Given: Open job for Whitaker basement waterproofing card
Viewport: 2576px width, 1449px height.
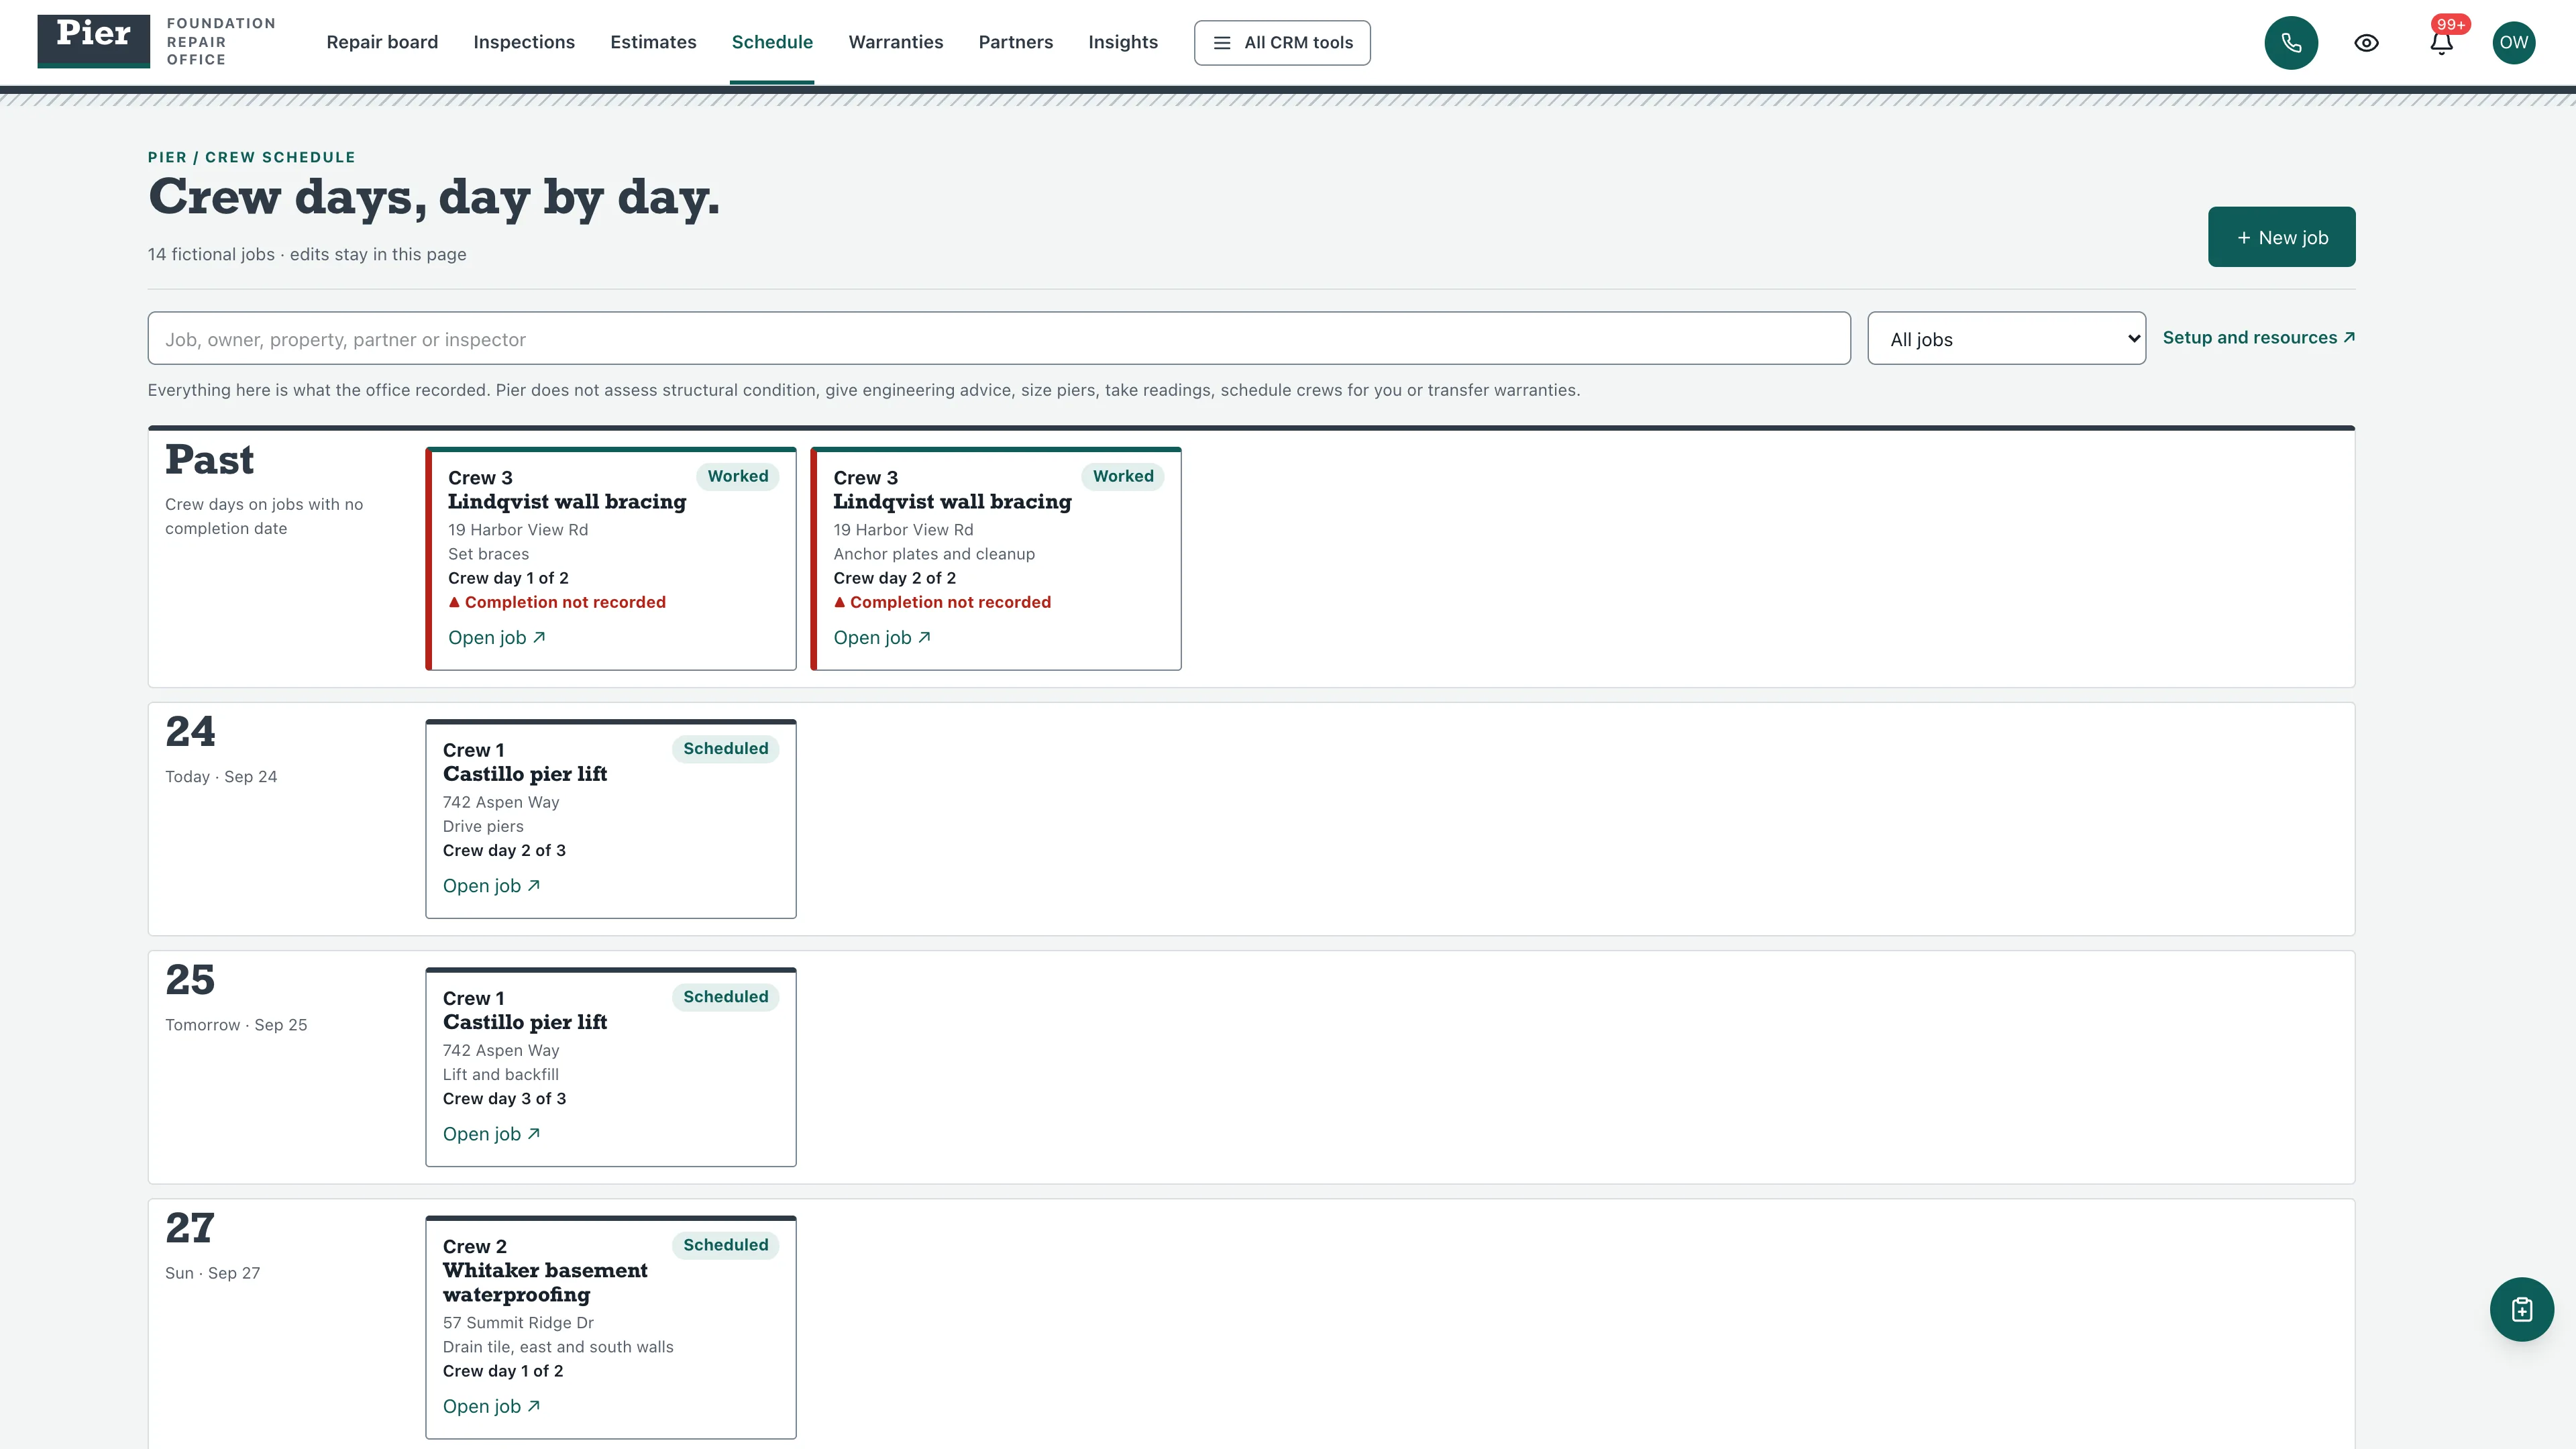Looking at the screenshot, I should click(x=492, y=1406).
